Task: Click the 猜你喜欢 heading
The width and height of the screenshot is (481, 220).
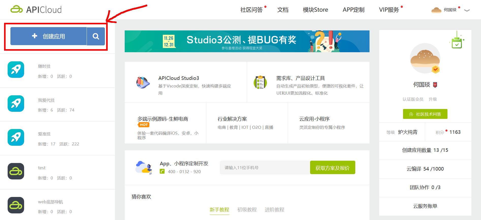Action: tap(141, 197)
